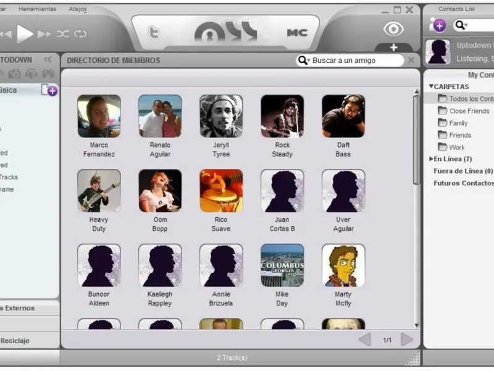Toggle the eye visualizer icon

(x=393, y=29)
